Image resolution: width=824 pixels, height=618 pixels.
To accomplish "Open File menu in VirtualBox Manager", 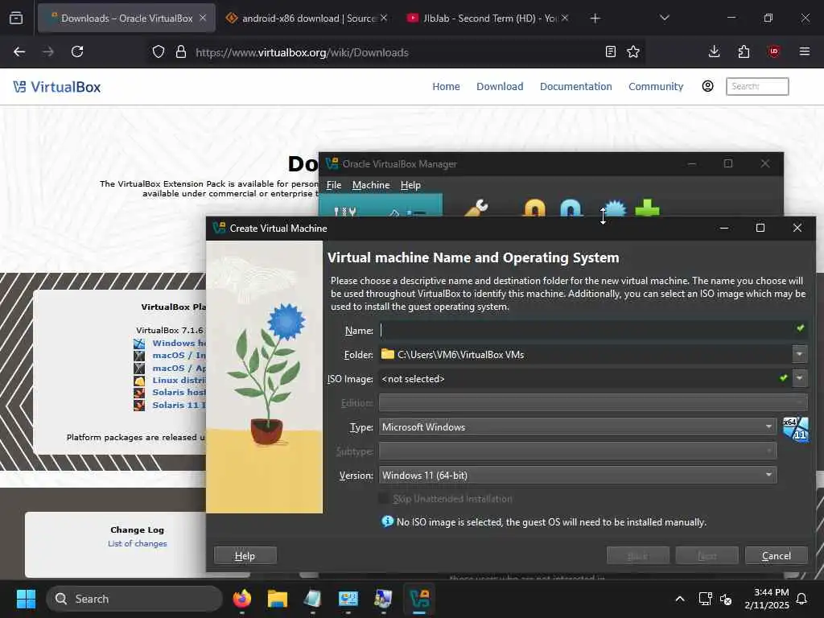I will (x=334, y=185).
